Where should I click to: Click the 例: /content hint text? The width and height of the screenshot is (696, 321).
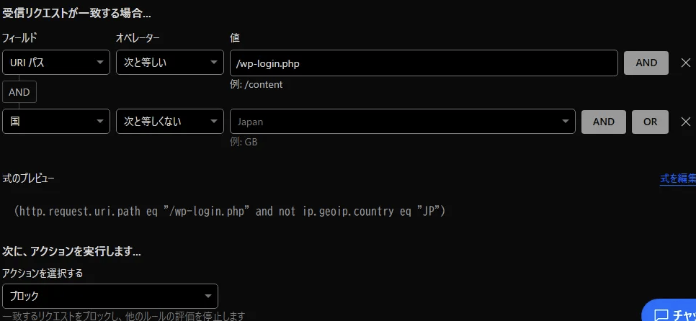[x=256, y=84]
